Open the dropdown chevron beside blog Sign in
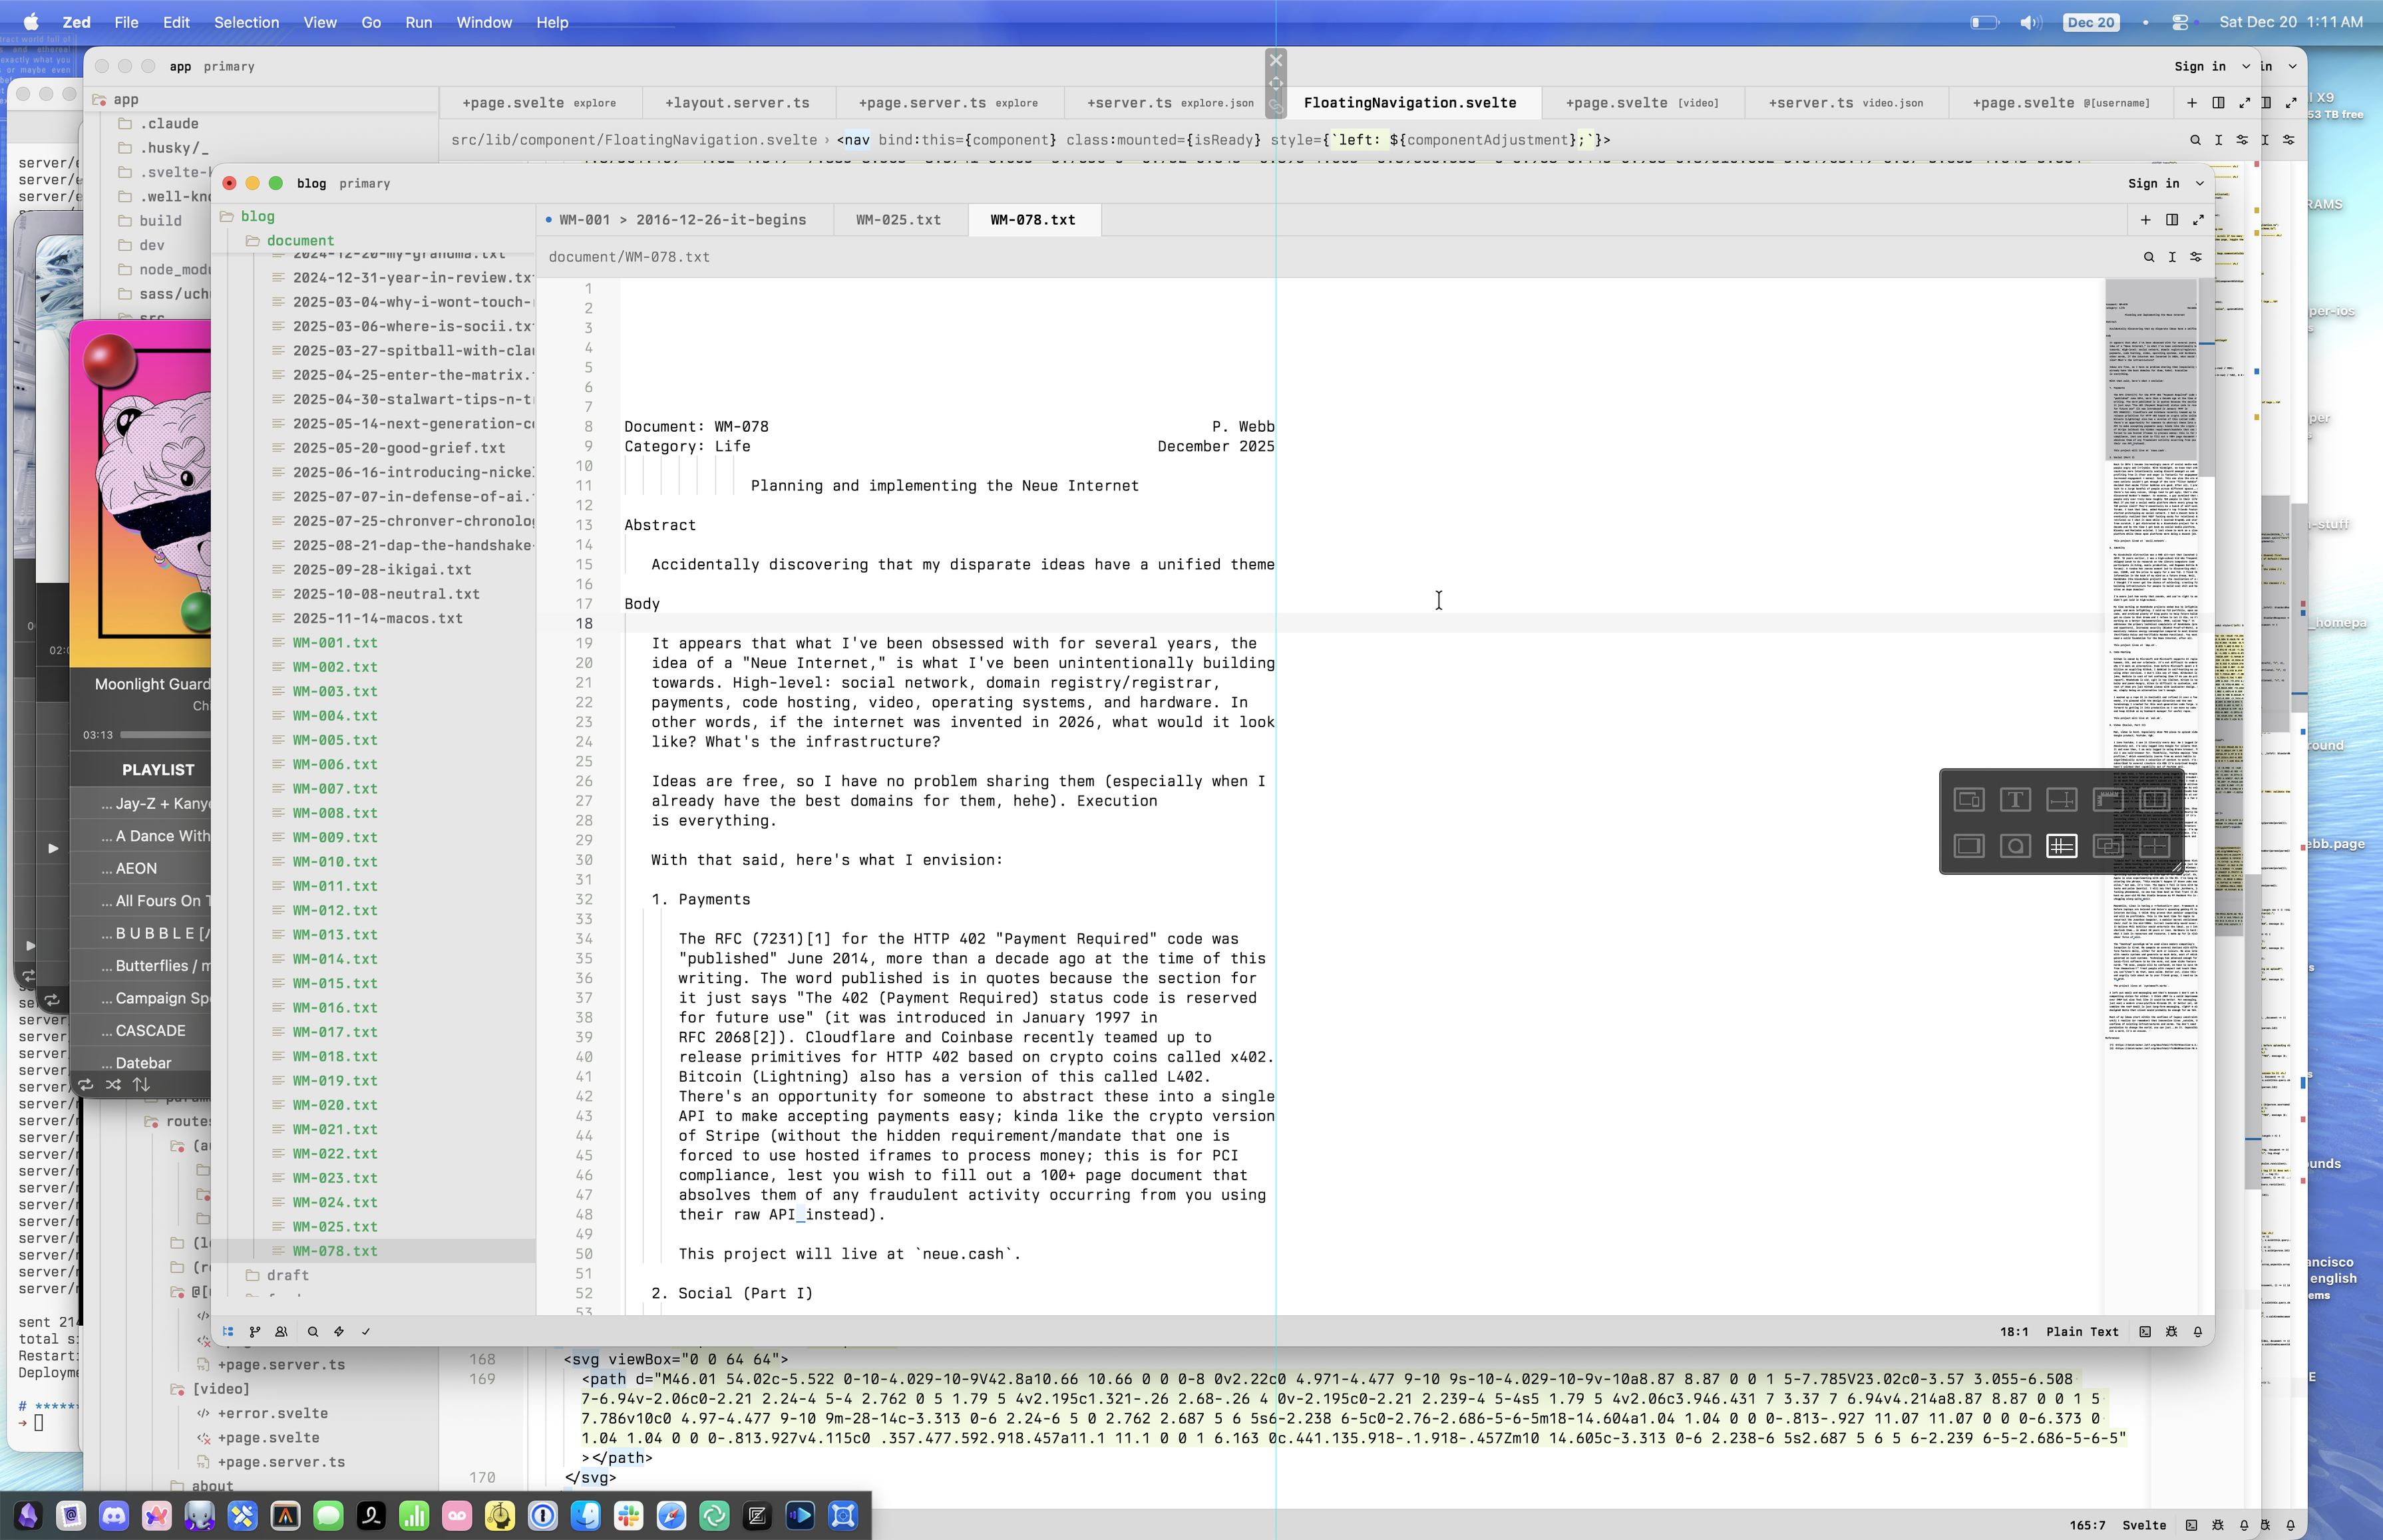Image resolution: width=2383 pixels, height=1540 pixels. pos(2200,183)
